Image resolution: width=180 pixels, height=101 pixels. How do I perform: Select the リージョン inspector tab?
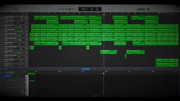(x=7, y=76)
